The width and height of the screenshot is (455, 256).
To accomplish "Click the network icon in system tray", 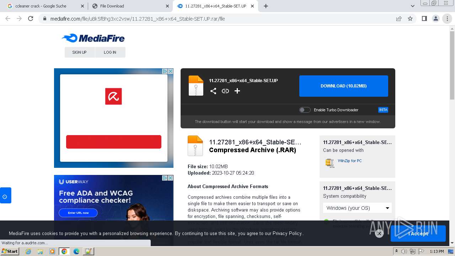I will pyautogui.click(x=412, y=251).
